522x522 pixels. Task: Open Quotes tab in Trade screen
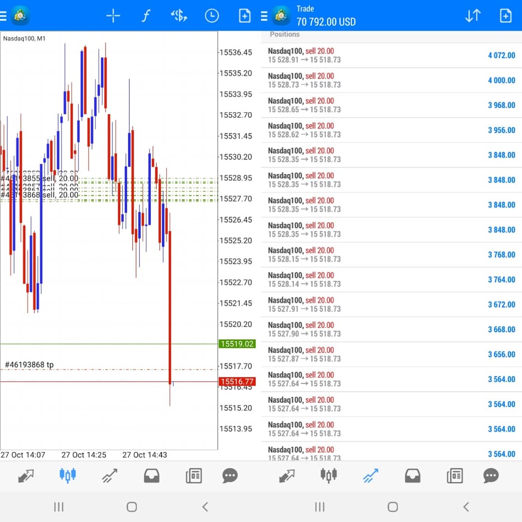click(x=287, y=476)
